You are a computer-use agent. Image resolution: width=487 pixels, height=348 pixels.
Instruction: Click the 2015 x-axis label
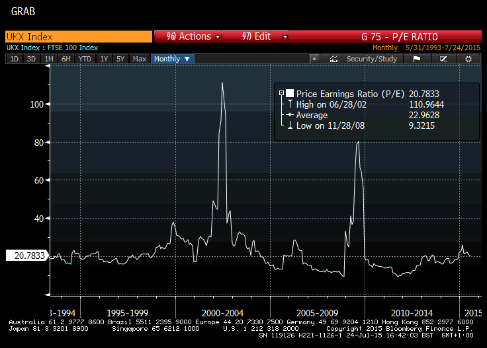pos(473,313)
